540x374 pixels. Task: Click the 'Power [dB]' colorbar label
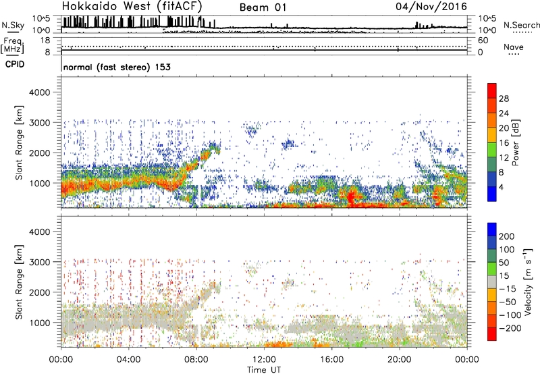pyautogui.click(x=516, y=142)
